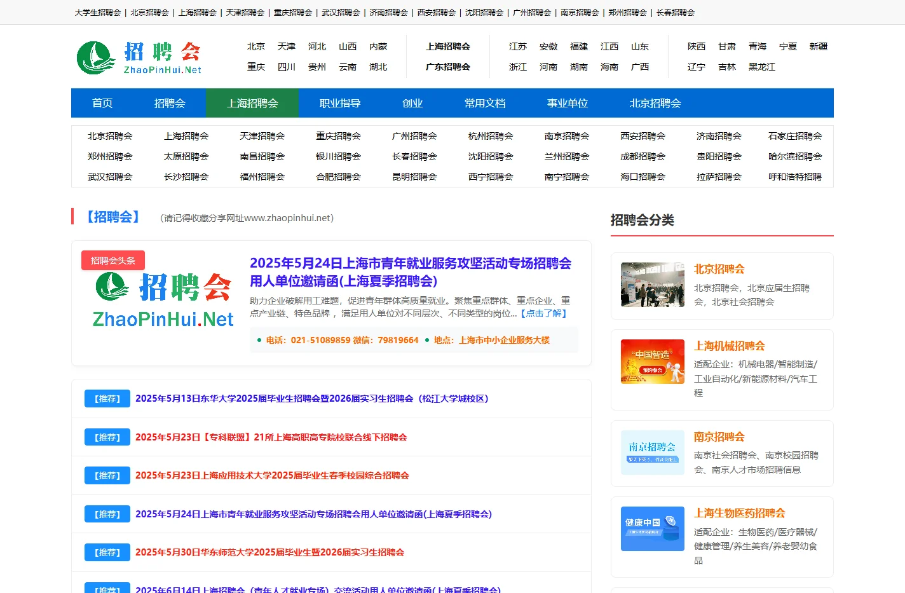Open 昆明招聘会 in city grid
This screenshot has height=593, width=905.
(414, 177)
